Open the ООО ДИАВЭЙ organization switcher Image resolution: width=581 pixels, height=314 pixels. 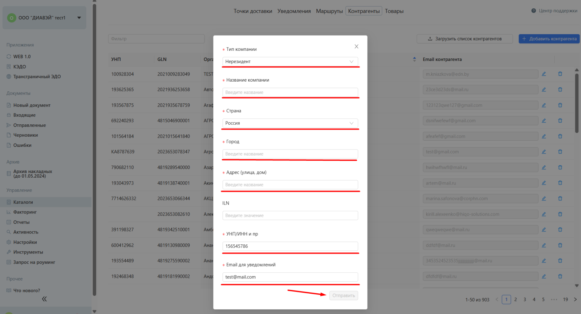(44, 18)
